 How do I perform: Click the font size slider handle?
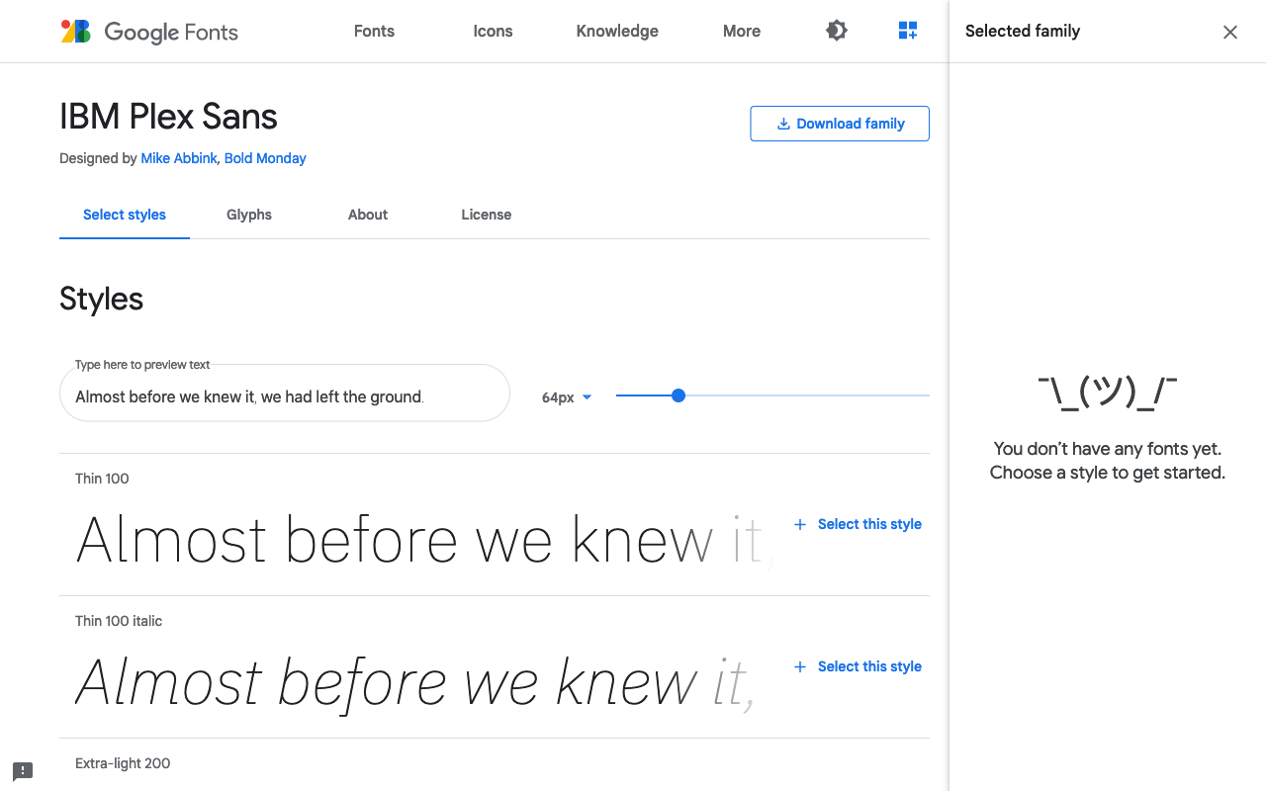pos(678,395)
